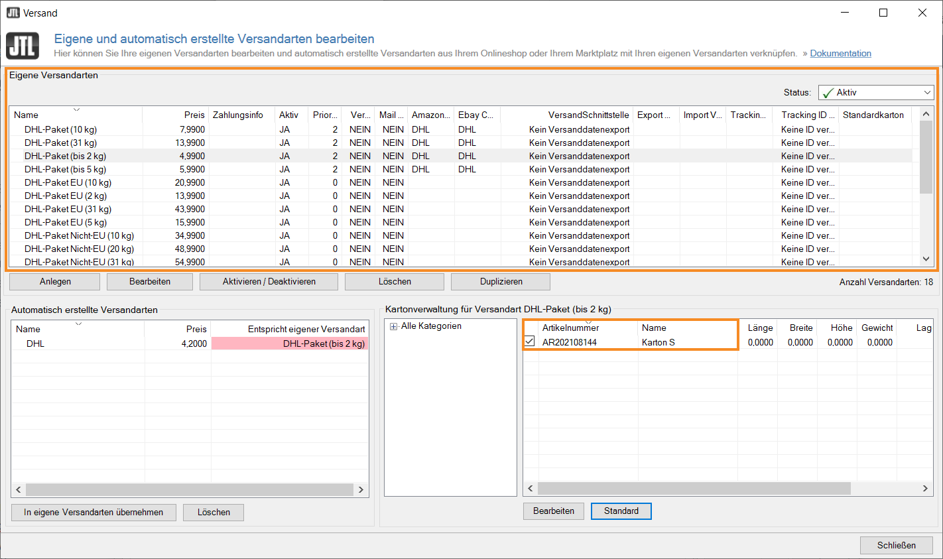943x559 pixels.
Task: Open the Dokumentation link
Action: pos(840,53)
